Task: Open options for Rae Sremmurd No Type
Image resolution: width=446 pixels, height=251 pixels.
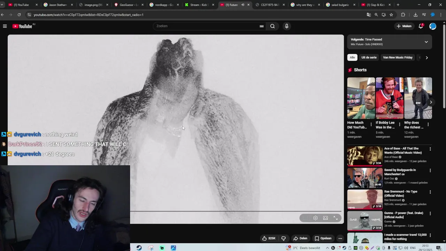Action: (x=430, y=192)
